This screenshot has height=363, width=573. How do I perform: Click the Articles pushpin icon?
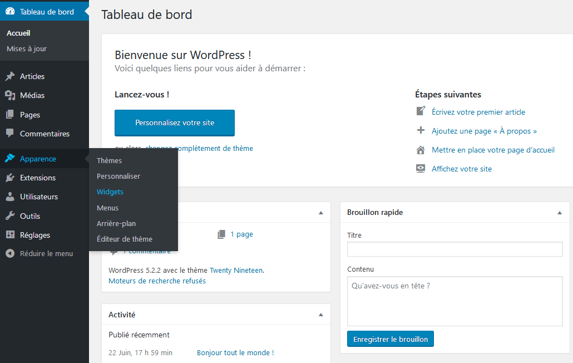(x=10, y=76)
